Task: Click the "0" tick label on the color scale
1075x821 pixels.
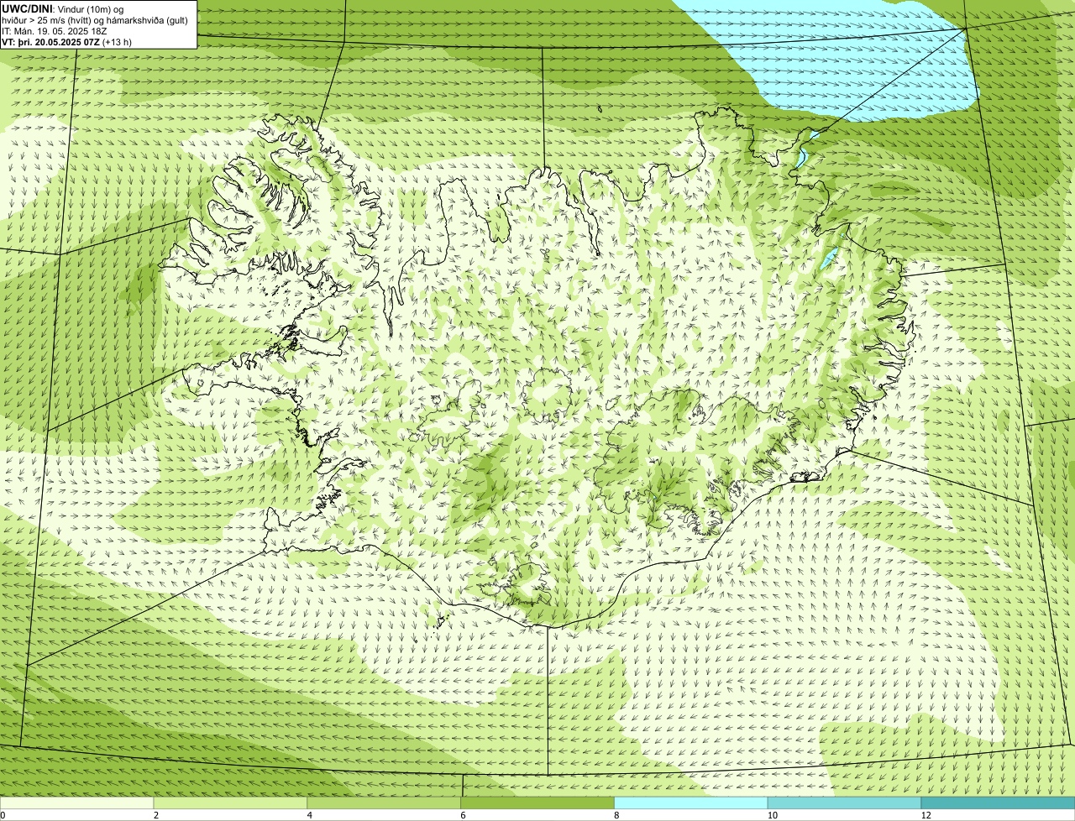Action: (x=3, y=815)
